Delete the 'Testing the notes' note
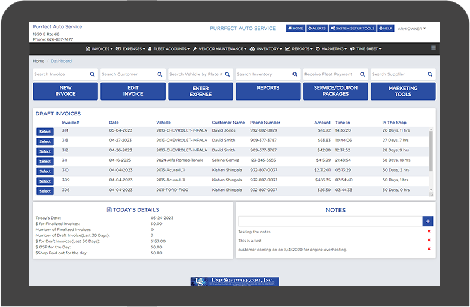 pos(429,232)
